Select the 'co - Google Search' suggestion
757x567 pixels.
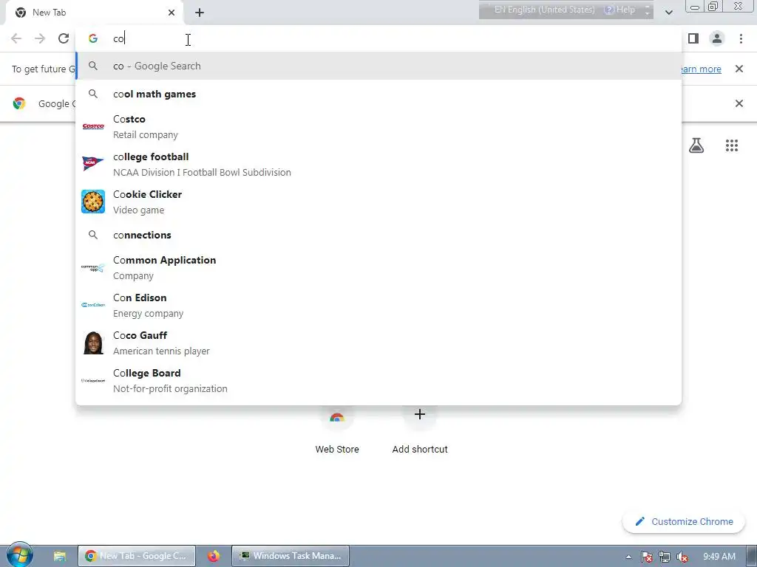tap(378, 66)
